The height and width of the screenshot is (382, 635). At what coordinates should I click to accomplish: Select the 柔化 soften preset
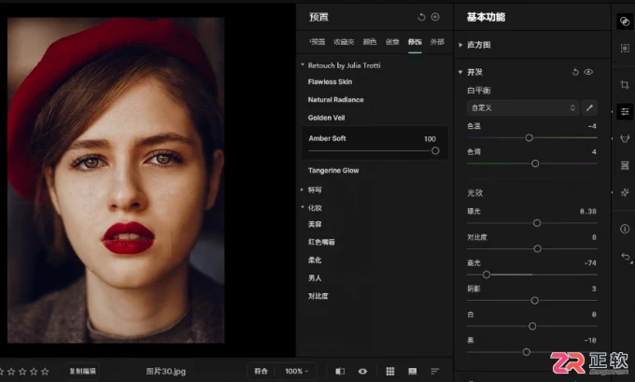tap(315, 260)
